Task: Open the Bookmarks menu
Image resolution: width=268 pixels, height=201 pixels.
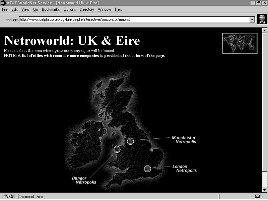Action: tap(51, 9)
